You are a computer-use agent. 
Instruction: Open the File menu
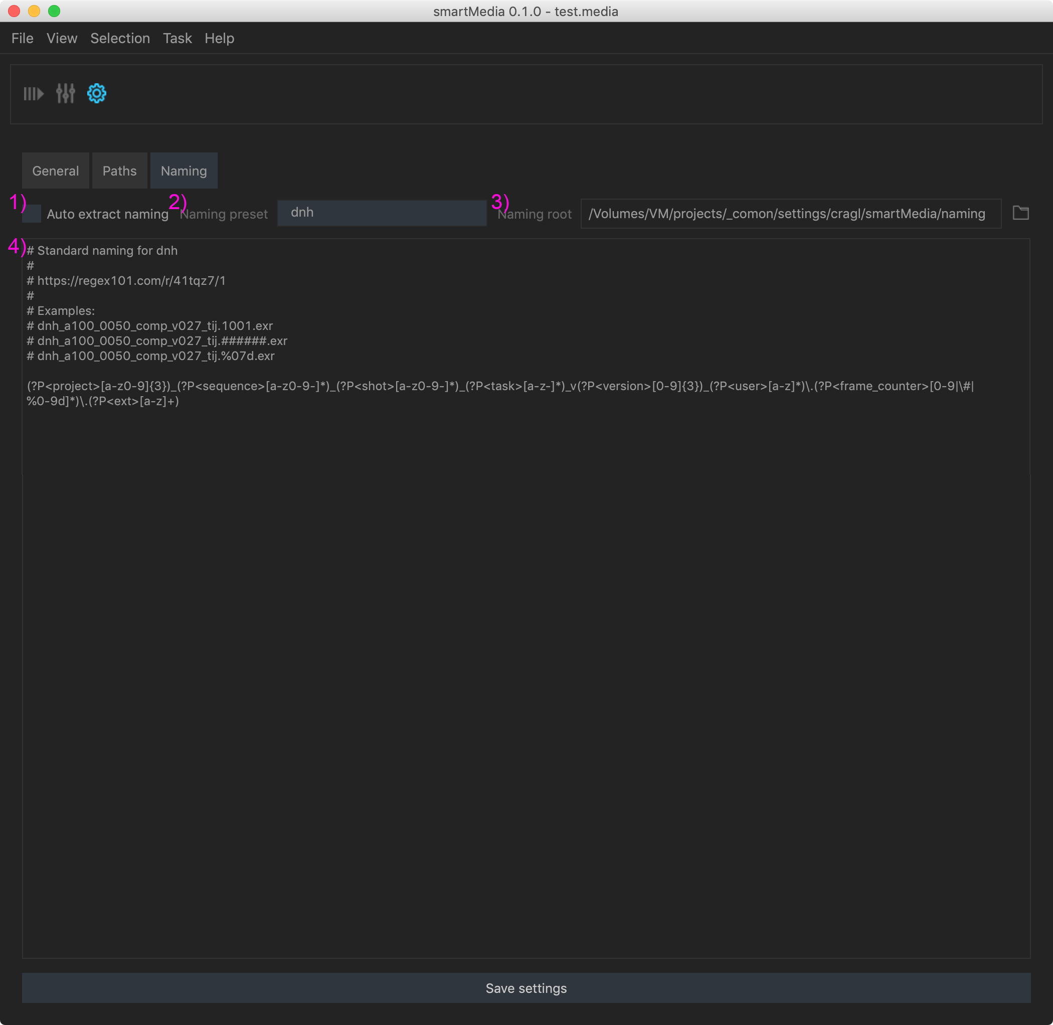coord(22,38)
